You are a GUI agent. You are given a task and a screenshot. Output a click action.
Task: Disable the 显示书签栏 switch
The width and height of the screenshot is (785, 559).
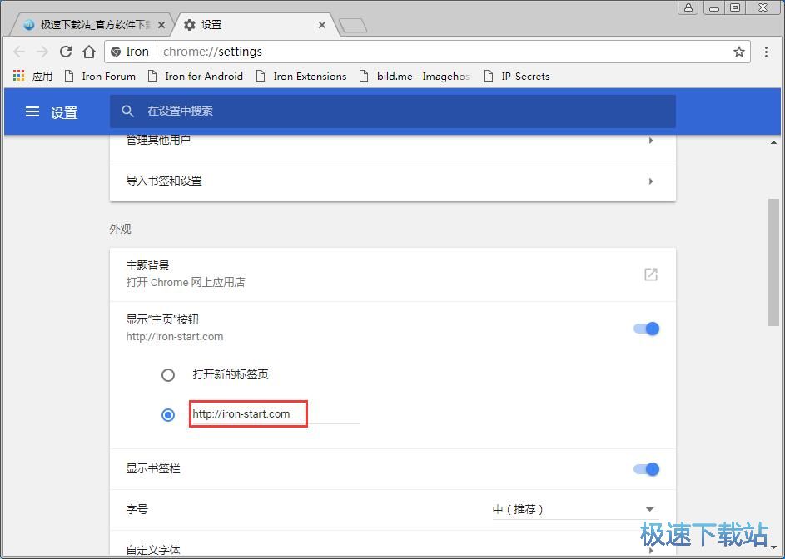tap(646, 468)
